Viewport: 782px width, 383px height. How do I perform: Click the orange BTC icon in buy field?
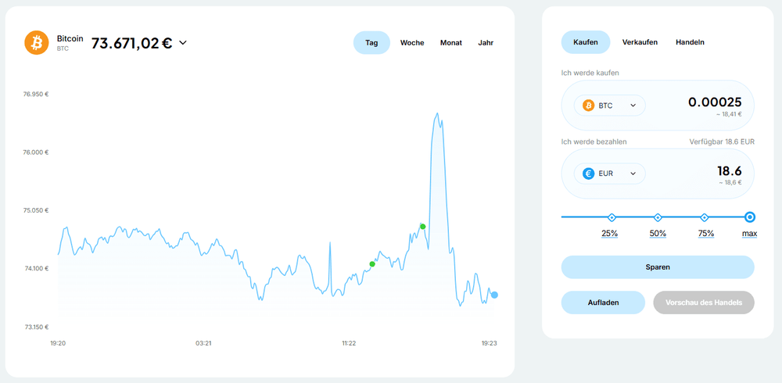(x=586, y=106)
